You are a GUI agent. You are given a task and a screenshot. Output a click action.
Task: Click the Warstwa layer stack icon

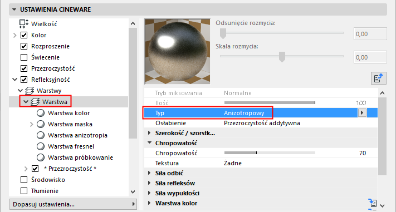(35, 102)
